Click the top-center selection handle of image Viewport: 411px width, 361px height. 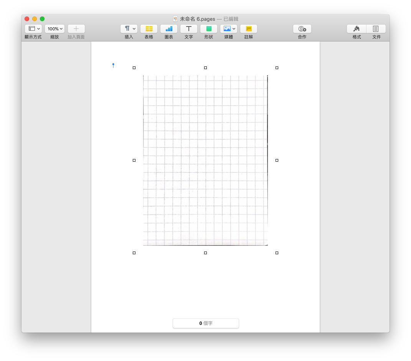[206, 68]
